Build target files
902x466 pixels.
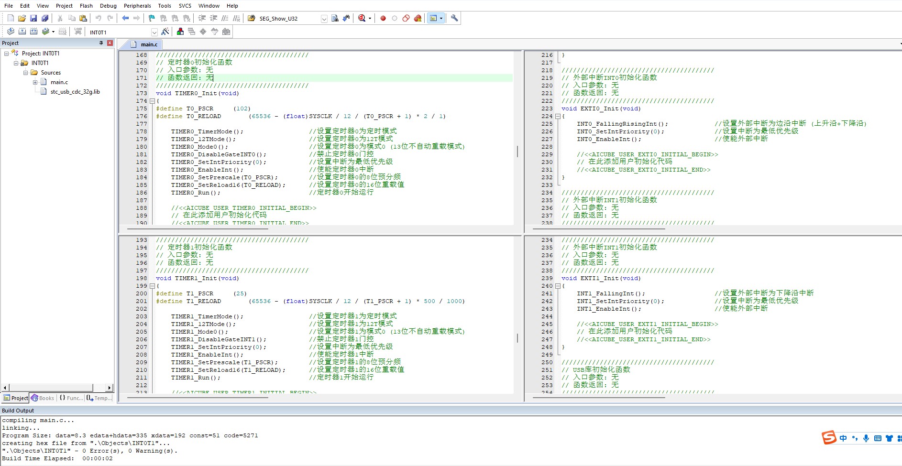(22, 32)
